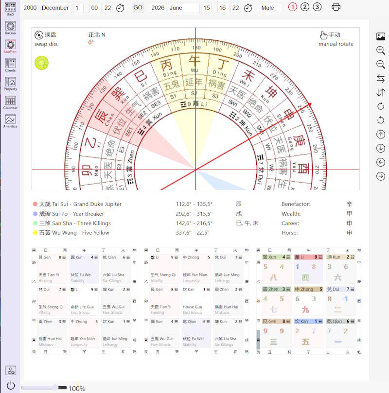Image resolution: width=389 pixels, height=393 pixels.
Task: Click the Kan 1 cell in flying star grid
Action: click(308, 333)
